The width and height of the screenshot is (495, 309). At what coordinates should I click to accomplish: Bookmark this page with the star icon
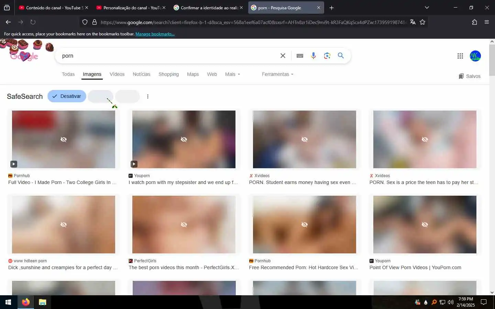(x=422, y=22)
